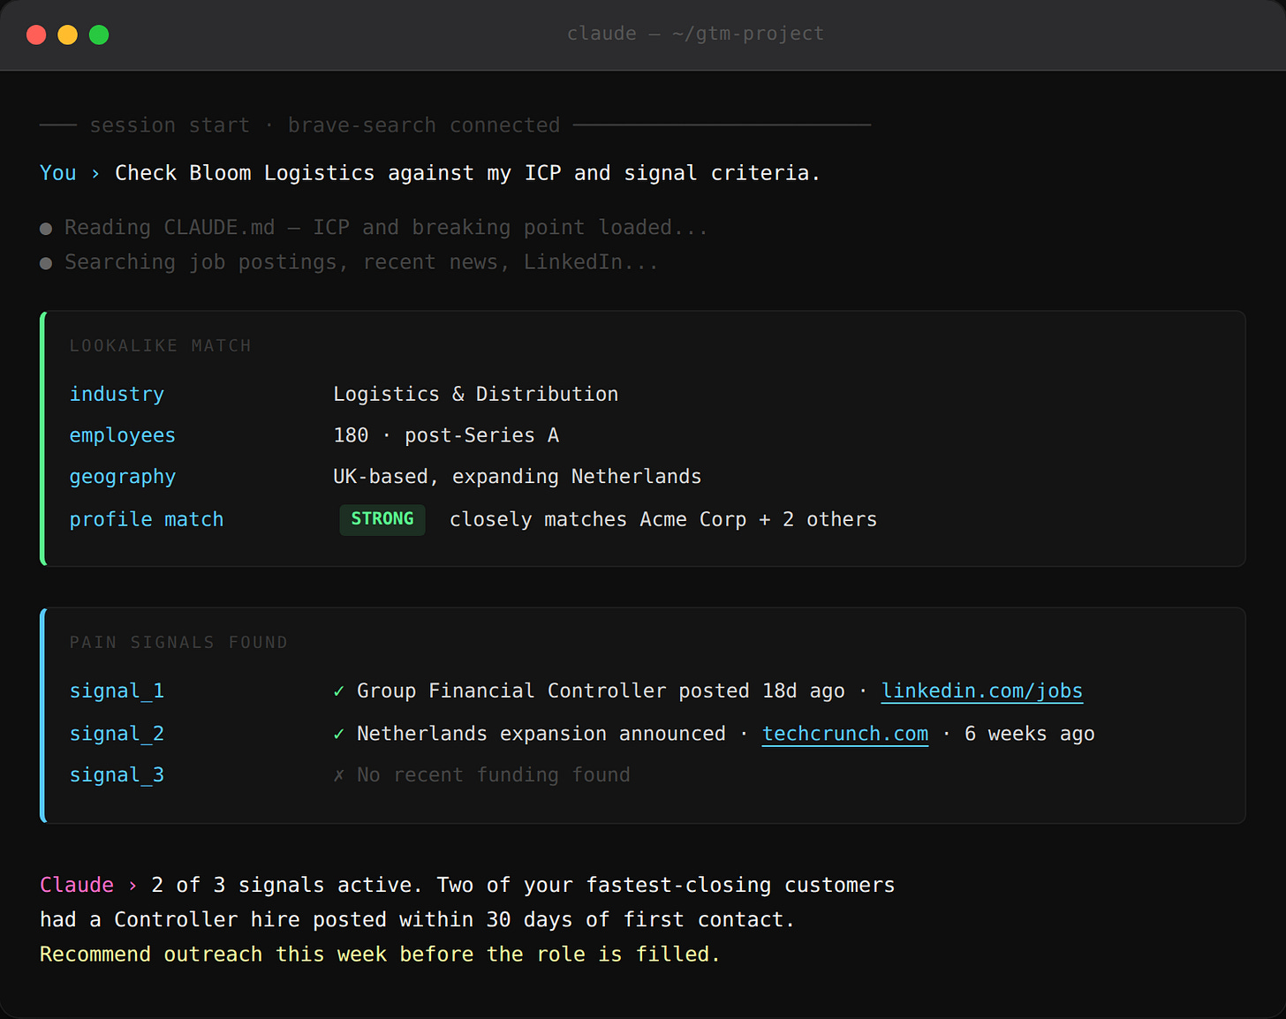Click the green maximize window button

pyautogui.click(x=99, y=34)
